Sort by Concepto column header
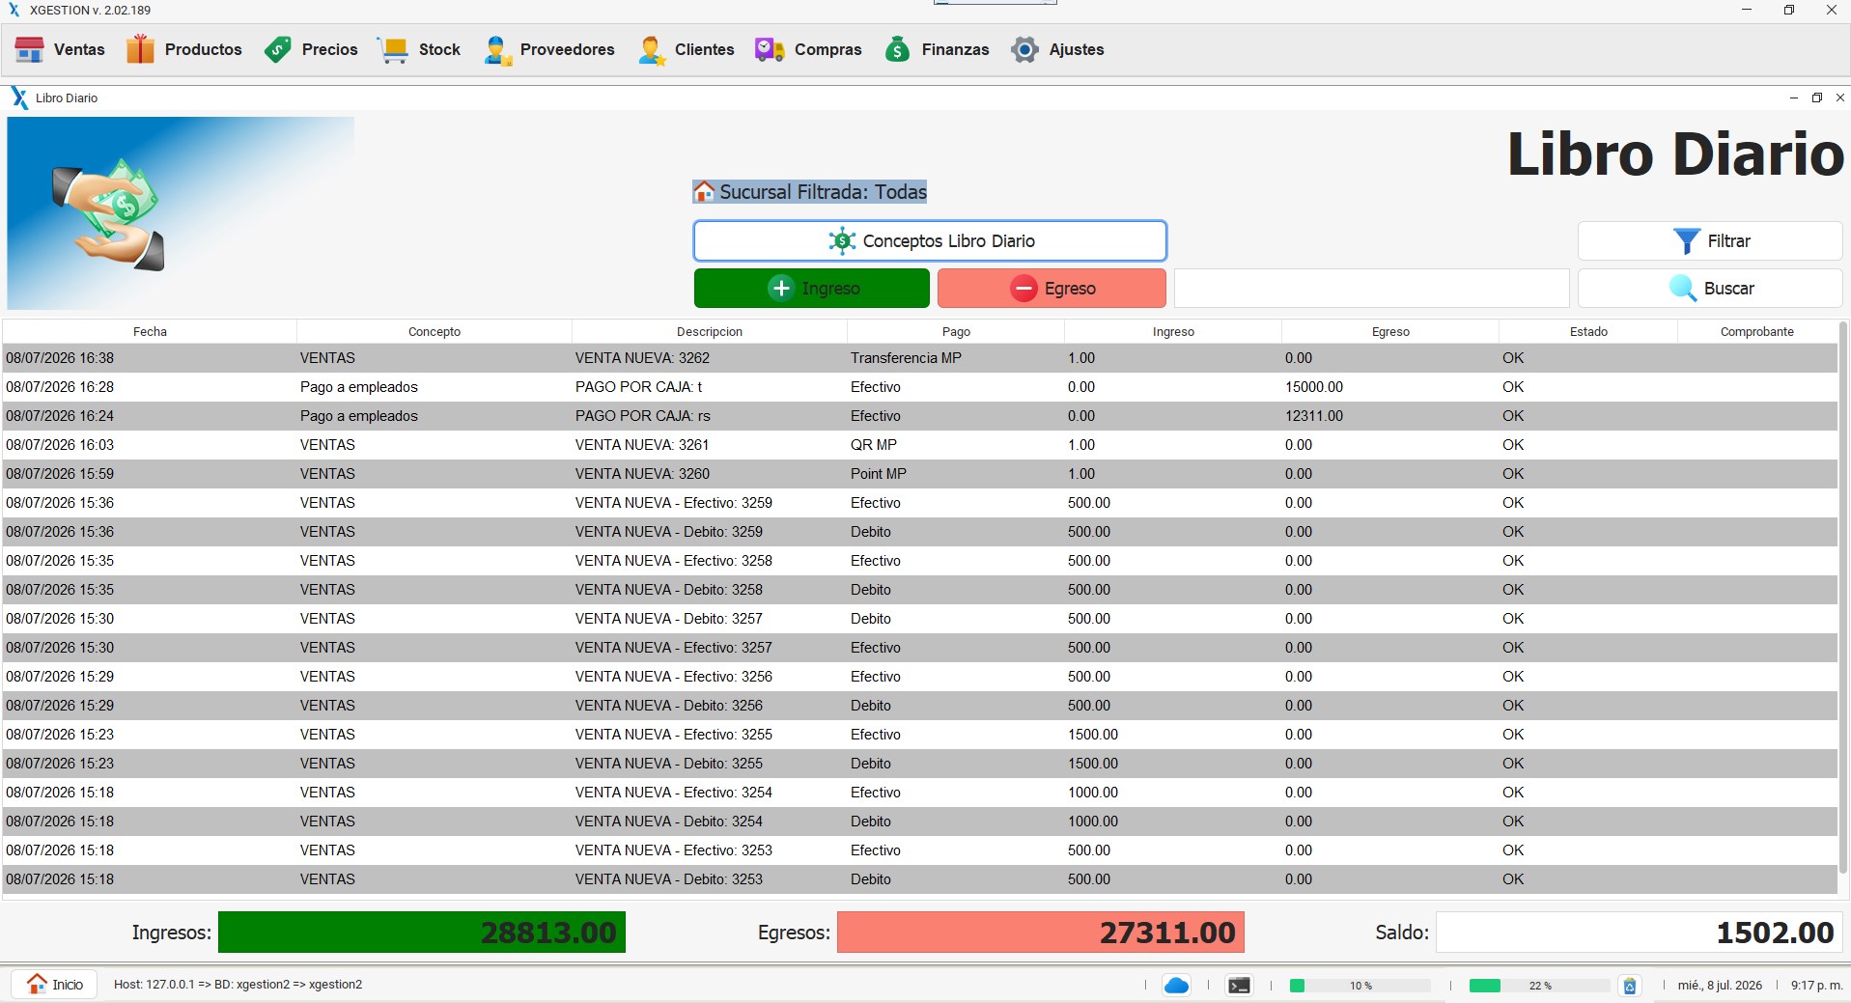The width and height of the screenshot is (1851, 1003). click(x=435, y=331)
